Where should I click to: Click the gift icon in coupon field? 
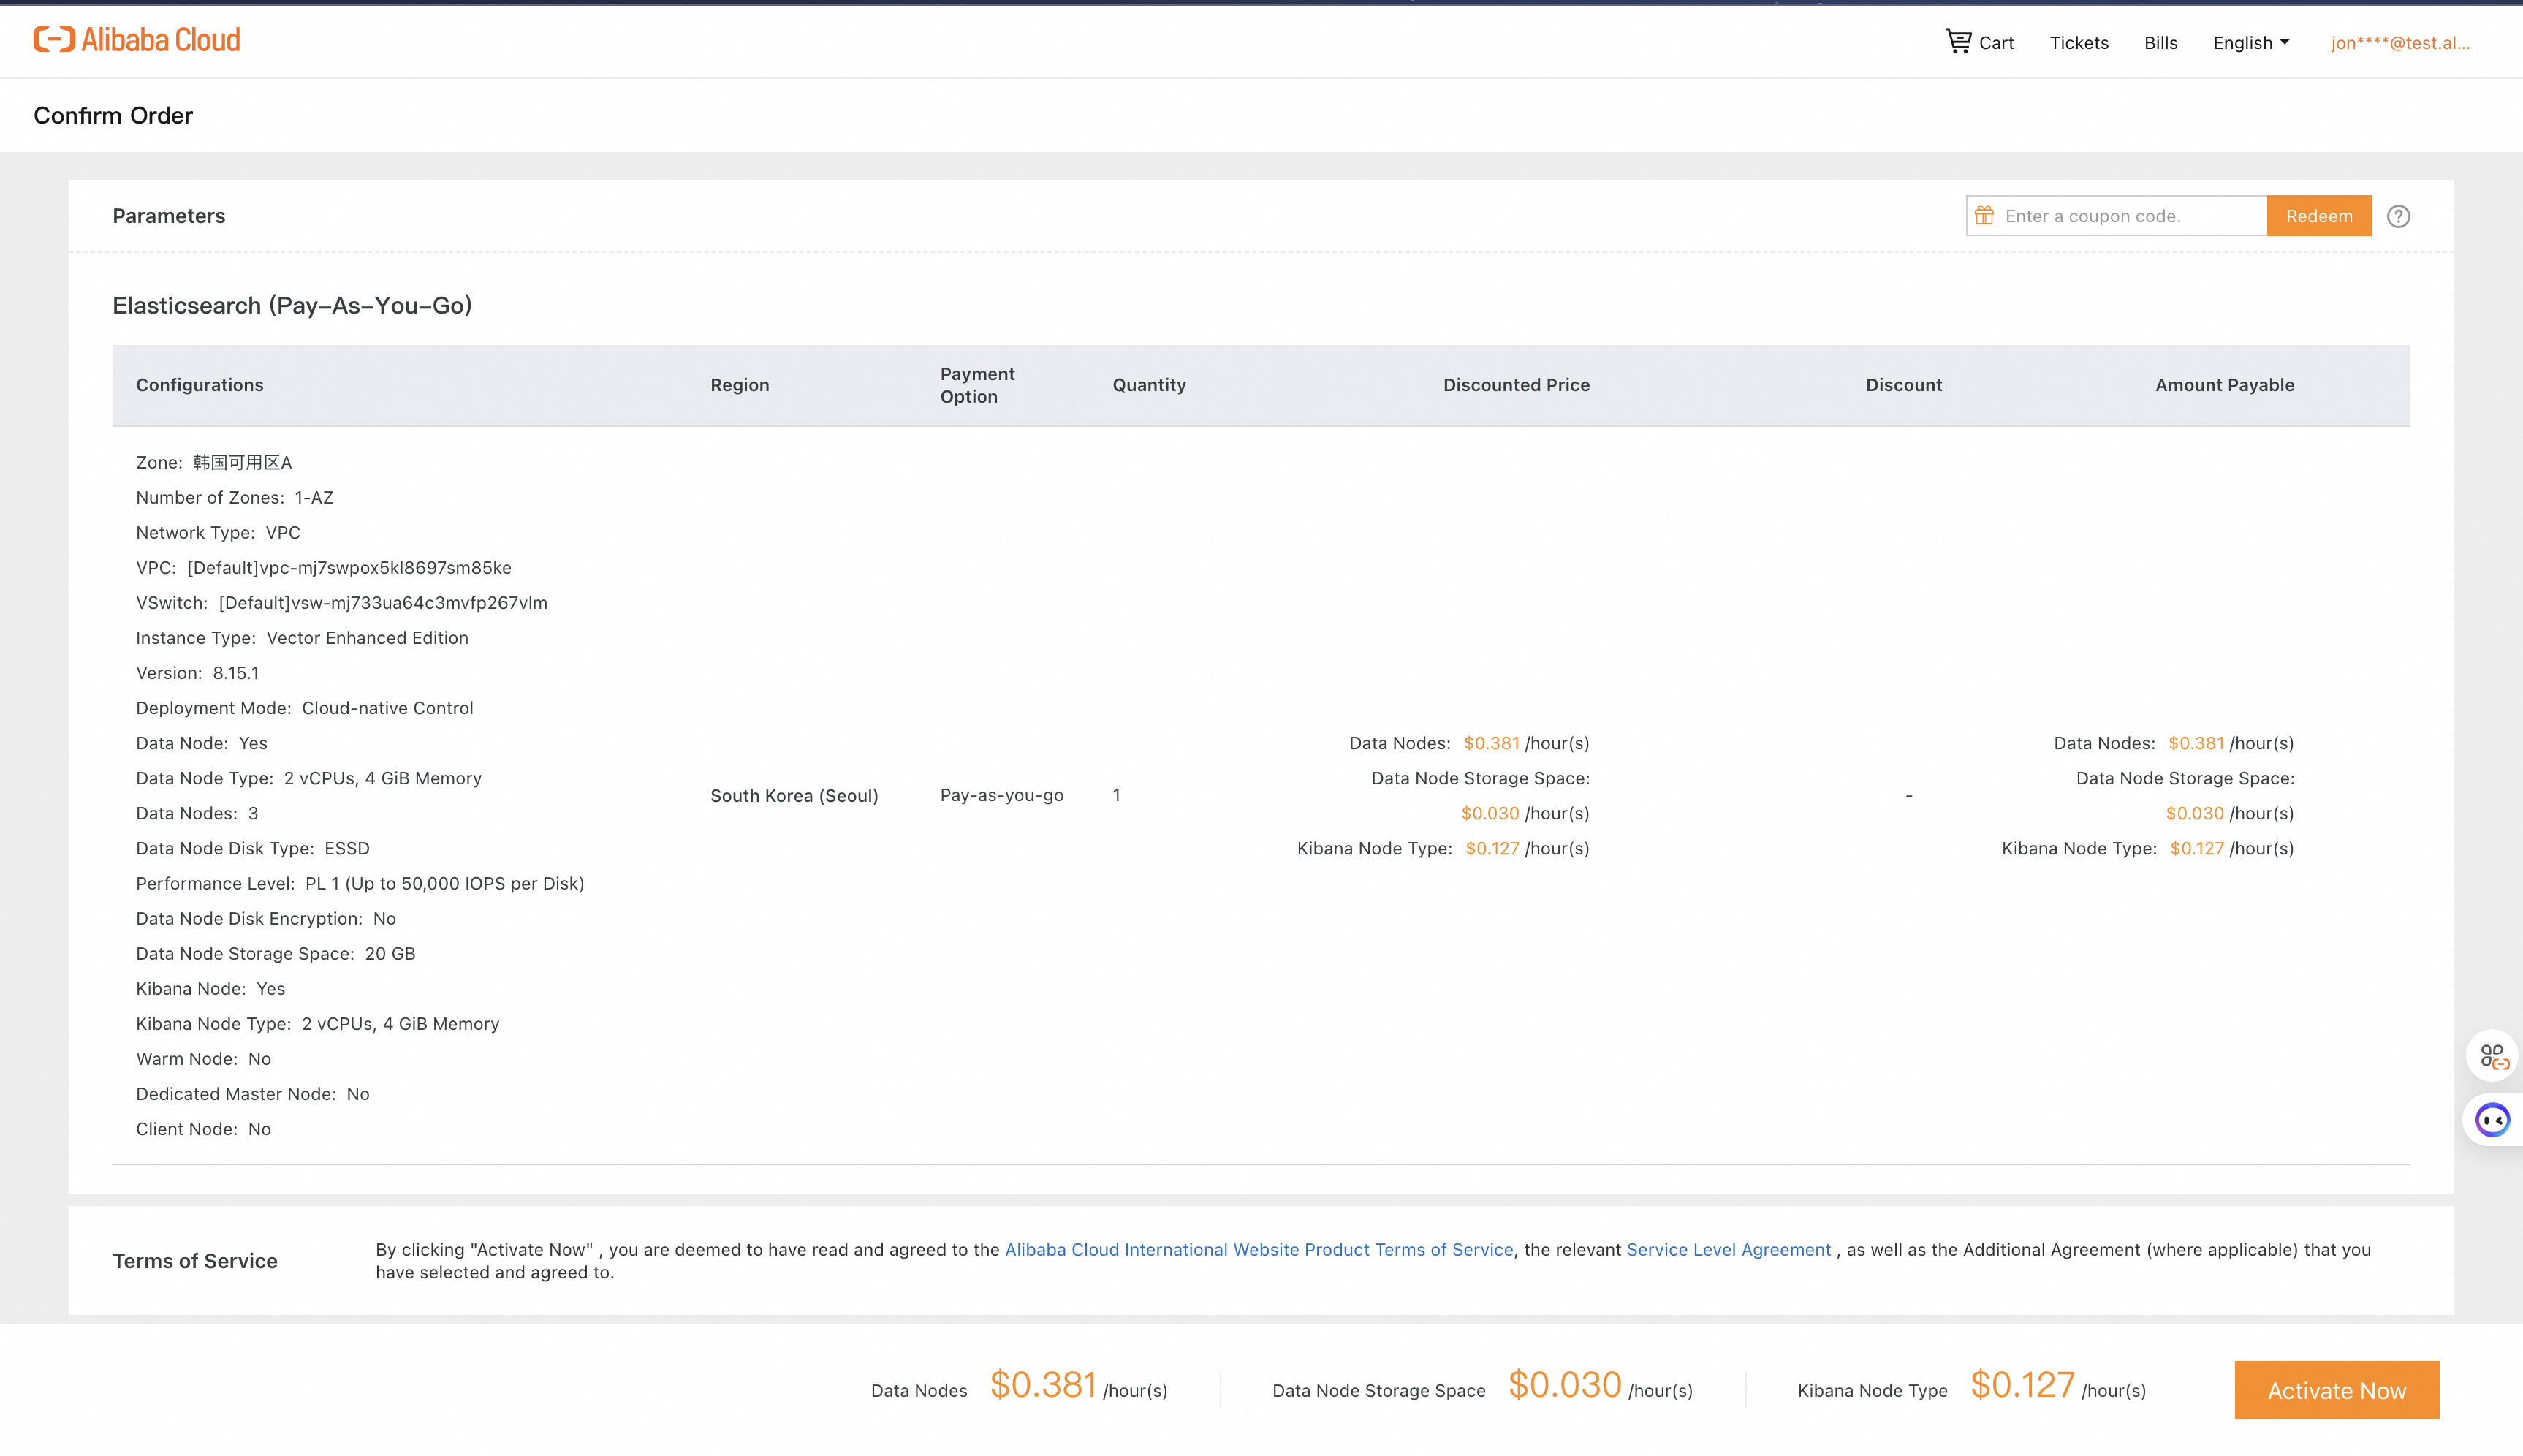pos(1984,216)
